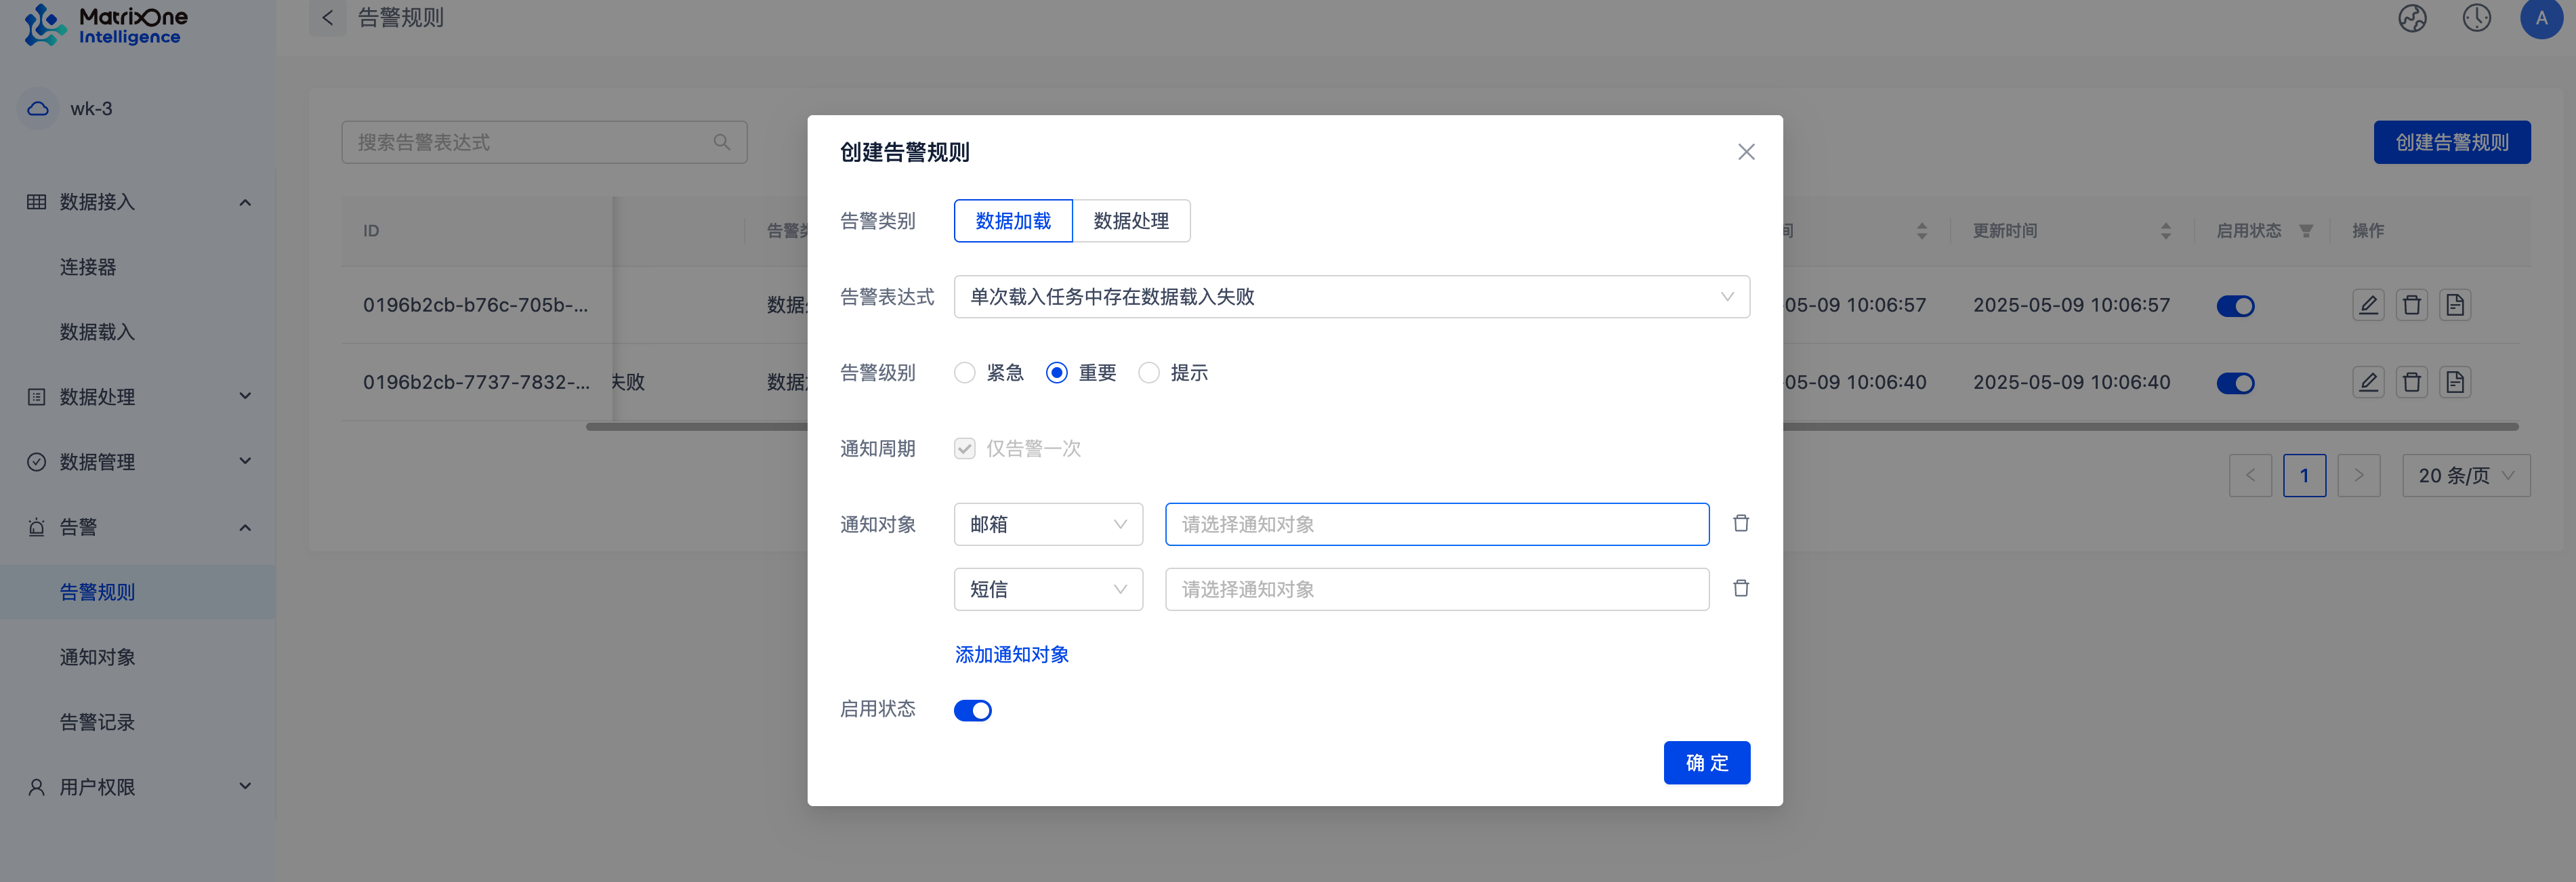
Task: Select the 紧急 alert level radio
Action: [x=964, y=373]
